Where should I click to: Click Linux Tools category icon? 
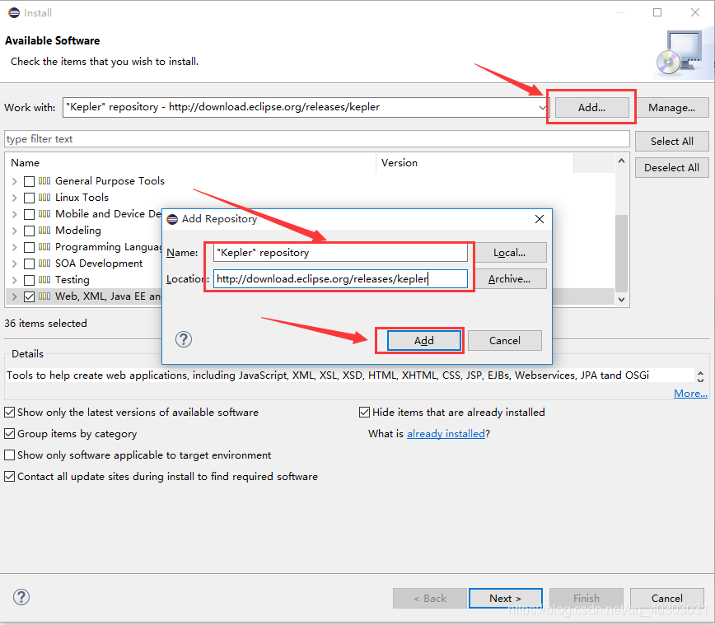coord(44,198)
